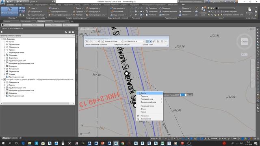Click the Коридор corridor ribbon tool
The image size is (260, 146).
pos(78,15)
